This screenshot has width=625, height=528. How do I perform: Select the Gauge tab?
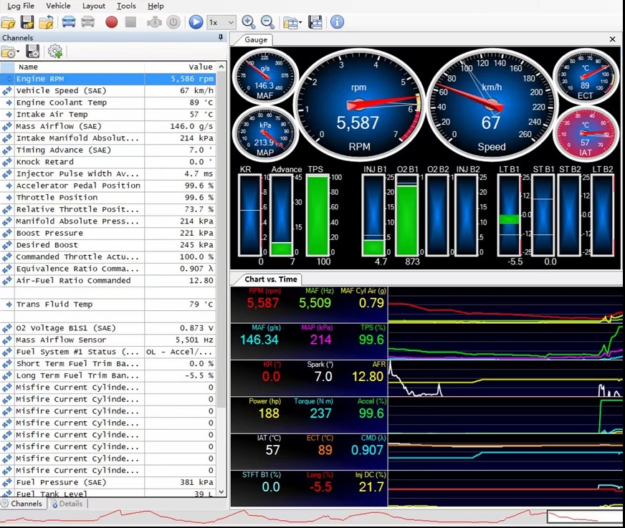point(255,40)
